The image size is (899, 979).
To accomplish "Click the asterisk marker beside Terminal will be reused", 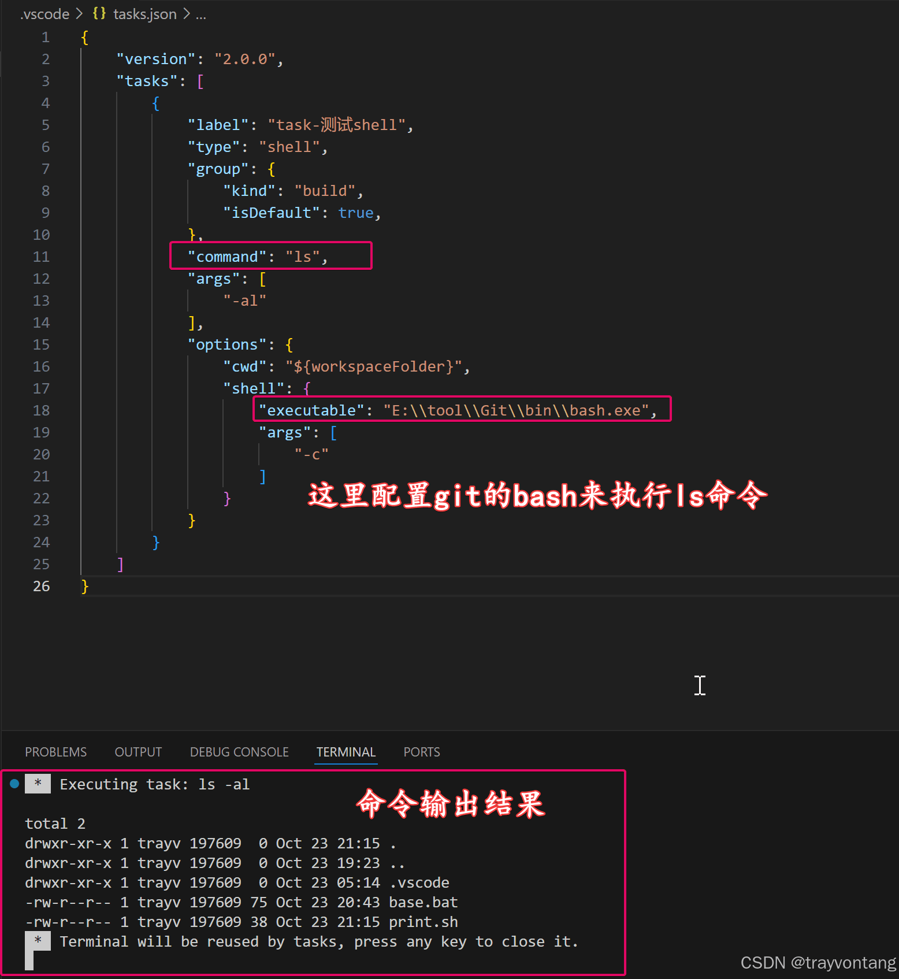I will pyautogui.click(x=38, y=941).
